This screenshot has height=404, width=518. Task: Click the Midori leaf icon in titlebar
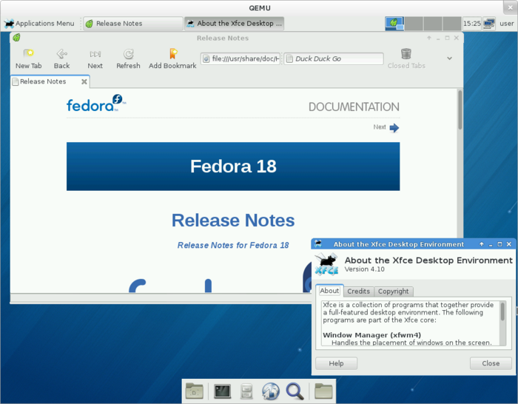pyautogui.click(x=16, y=38)
